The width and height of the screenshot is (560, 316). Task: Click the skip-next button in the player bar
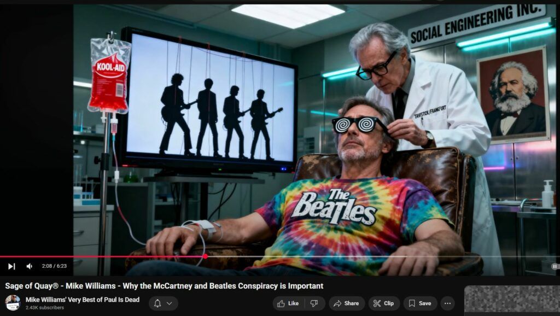[11, 266]
